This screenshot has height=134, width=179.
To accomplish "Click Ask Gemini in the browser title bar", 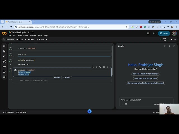I will [x=155, y=22].
